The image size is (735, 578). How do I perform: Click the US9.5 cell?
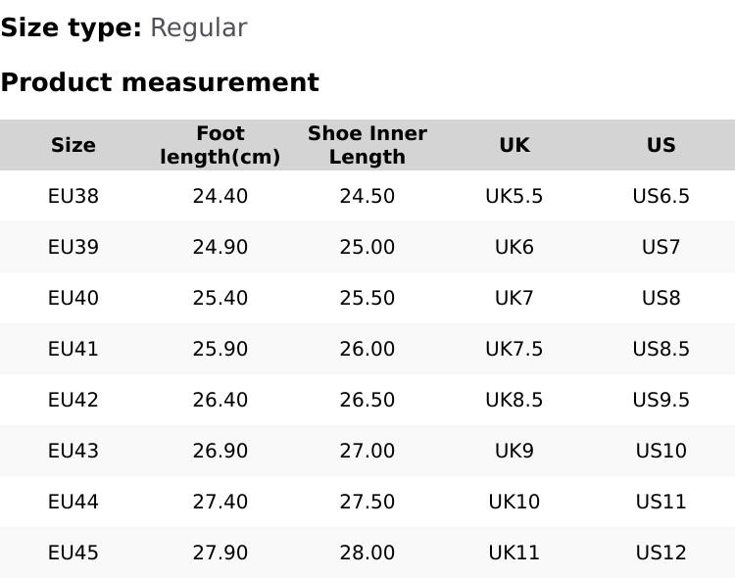pyautogui.click(x=661, y=400)
